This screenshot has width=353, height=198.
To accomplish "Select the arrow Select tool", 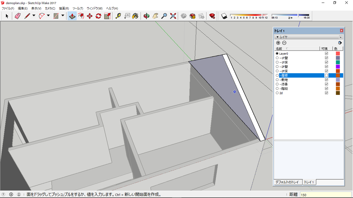I will coord(7,16).
